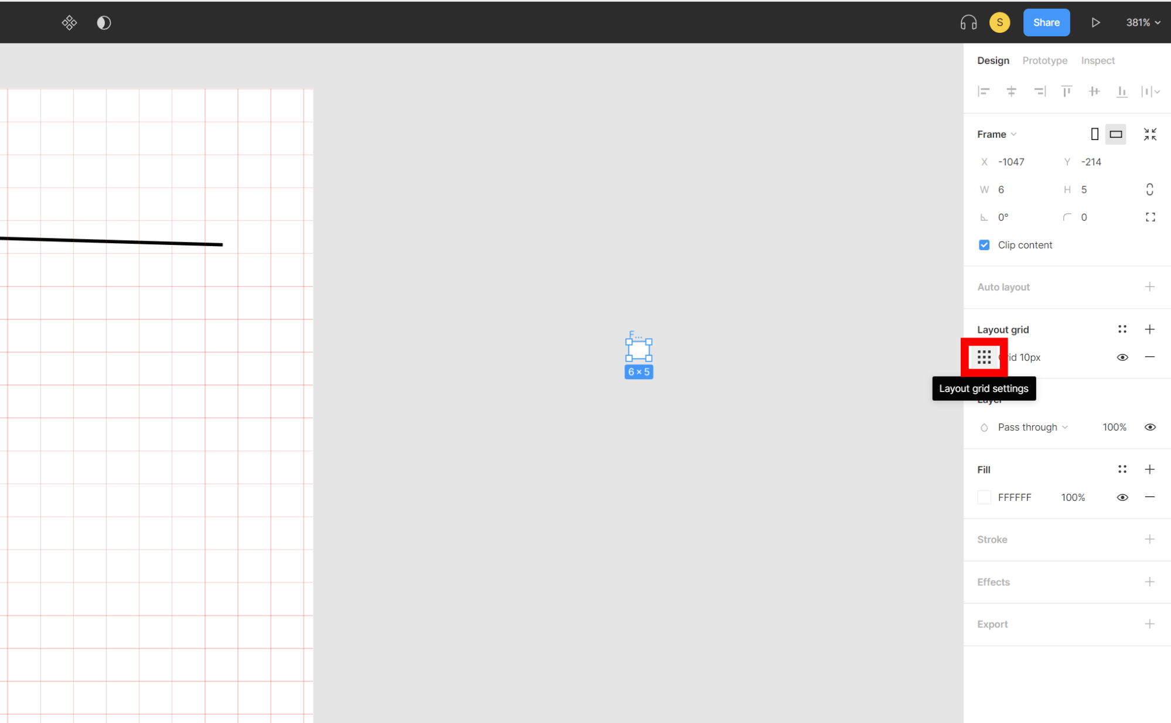
Task: Switch to the Prototype tab
Action: 1043,59
